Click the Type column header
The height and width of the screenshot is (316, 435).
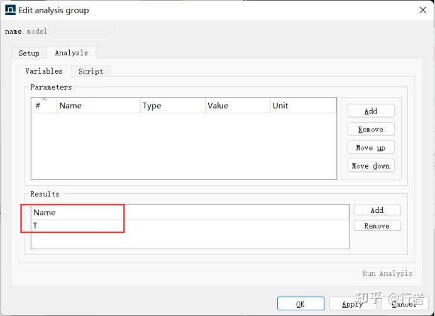click(172, 106)
